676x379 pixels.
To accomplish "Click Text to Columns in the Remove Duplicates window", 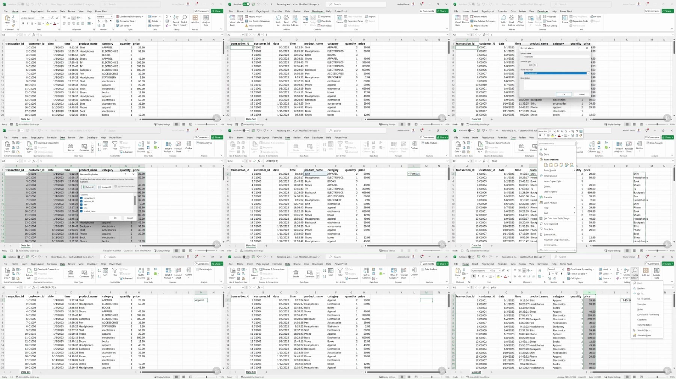I will coord(141,147).
